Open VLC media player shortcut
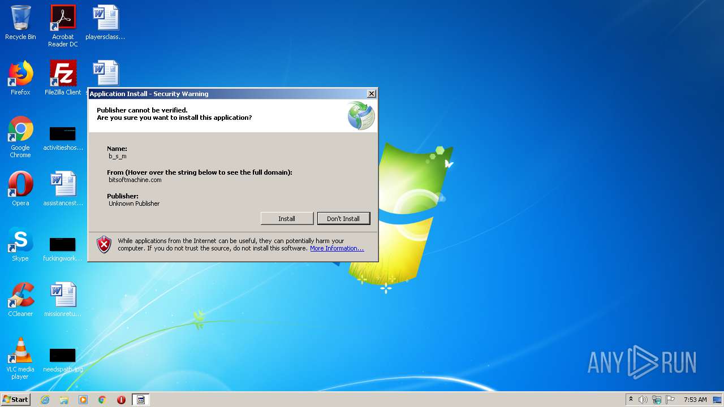 (x=20, y=358)
